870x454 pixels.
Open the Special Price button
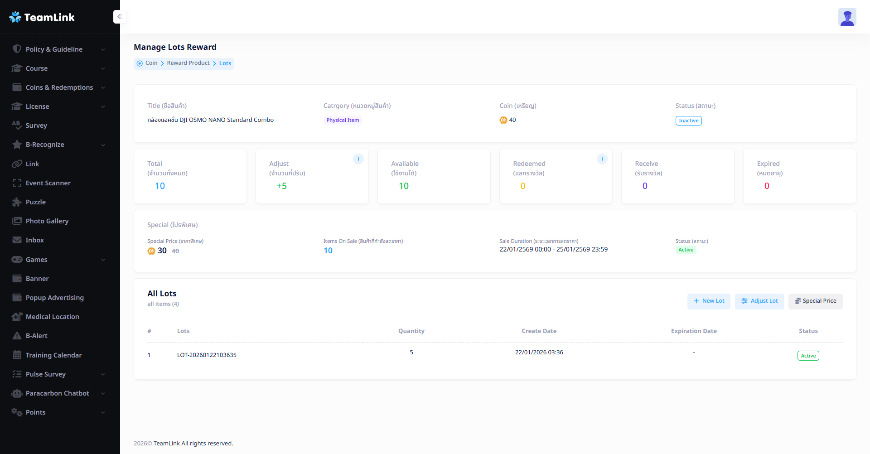pos(815,301)
